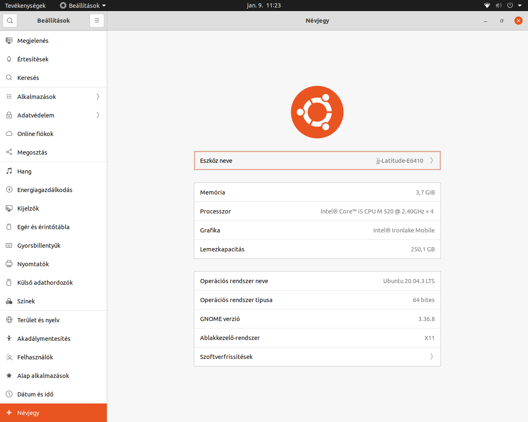Go to Nyomtatók settings
The height and width of the screenshot is (422, 528).
54,264
